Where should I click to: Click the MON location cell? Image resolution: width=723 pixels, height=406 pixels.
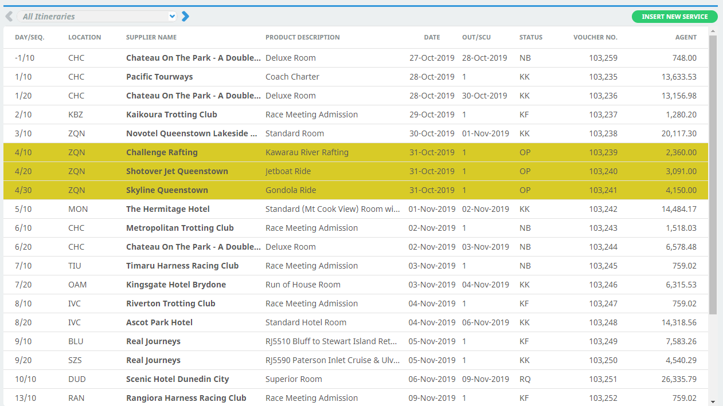pyautogui.click(x=78, y=209)
